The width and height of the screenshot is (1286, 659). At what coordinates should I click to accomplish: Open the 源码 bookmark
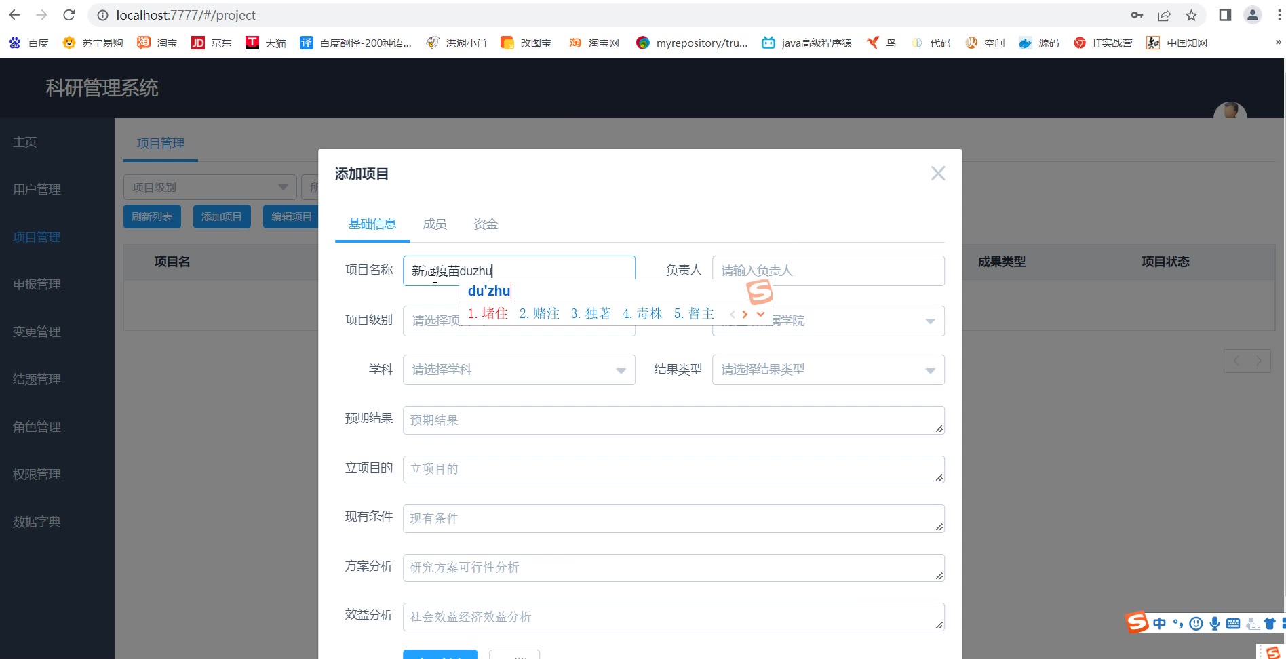[x=1039, y=43]
